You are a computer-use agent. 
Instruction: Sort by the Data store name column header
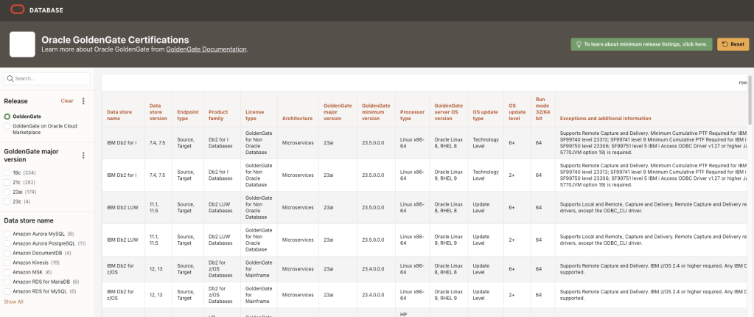click(119, 114)
